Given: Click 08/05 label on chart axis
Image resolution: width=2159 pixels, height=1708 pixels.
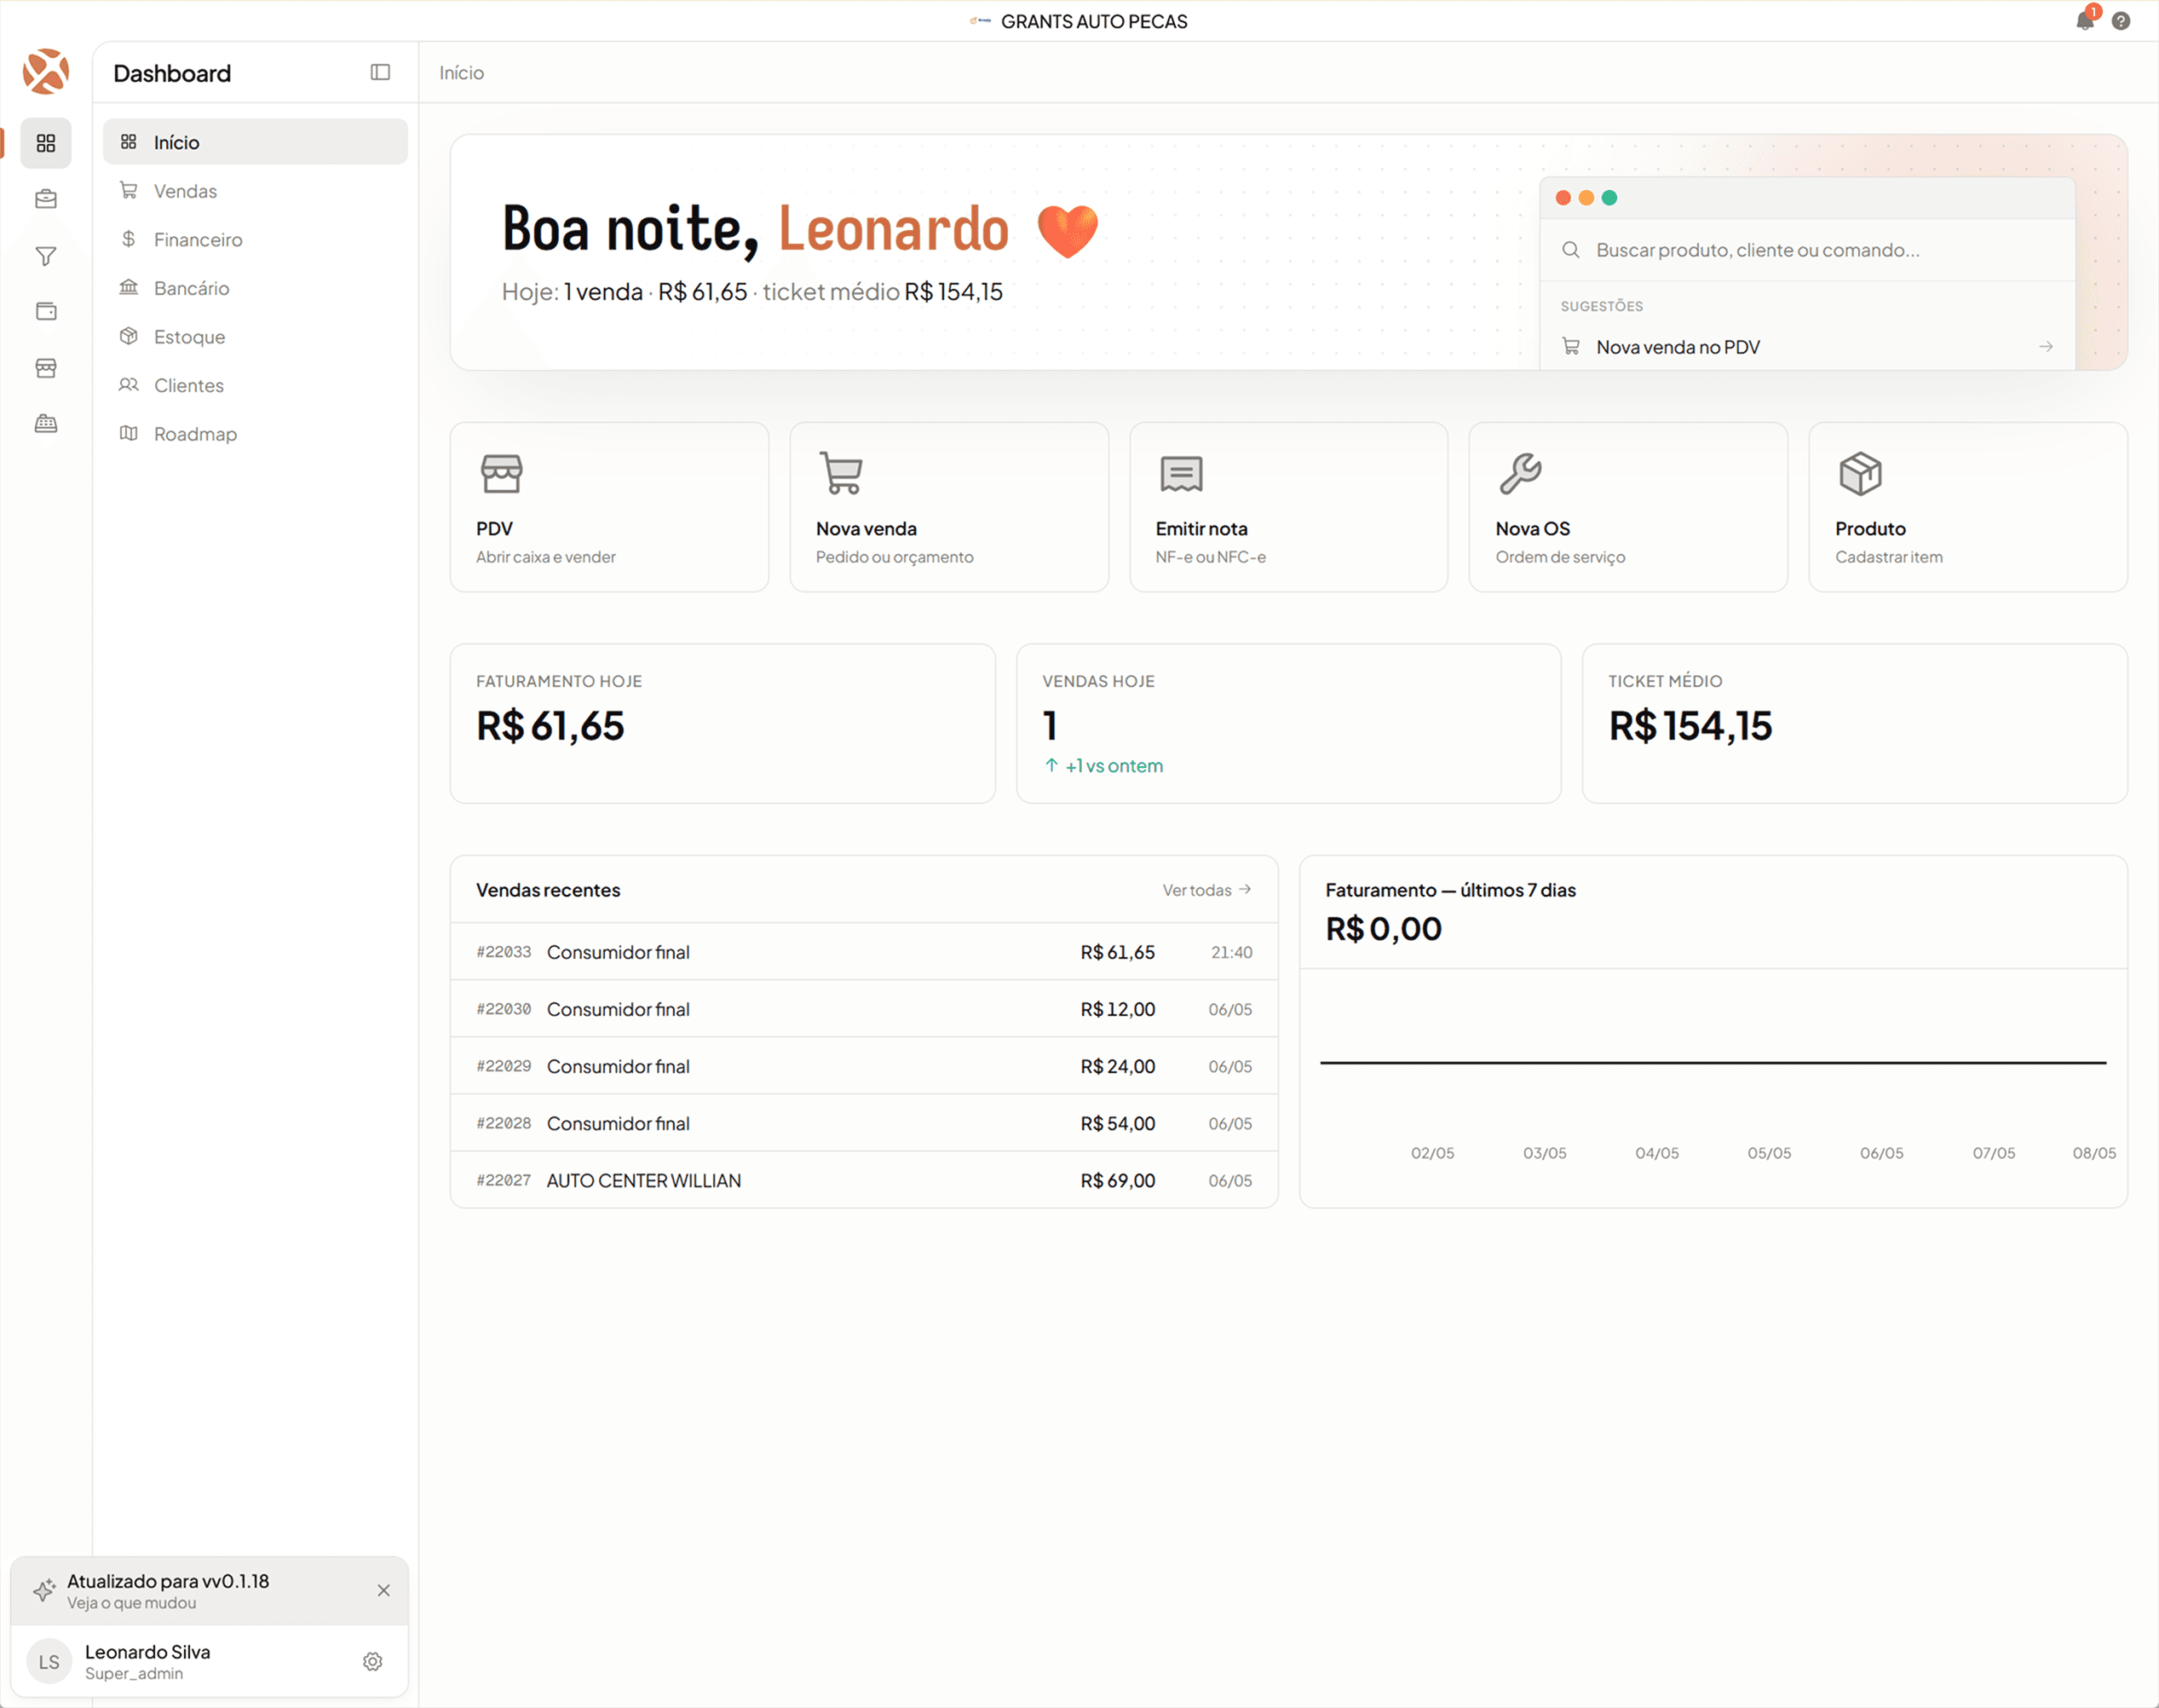Looking at the screenshot, I should point(2094,1153).
